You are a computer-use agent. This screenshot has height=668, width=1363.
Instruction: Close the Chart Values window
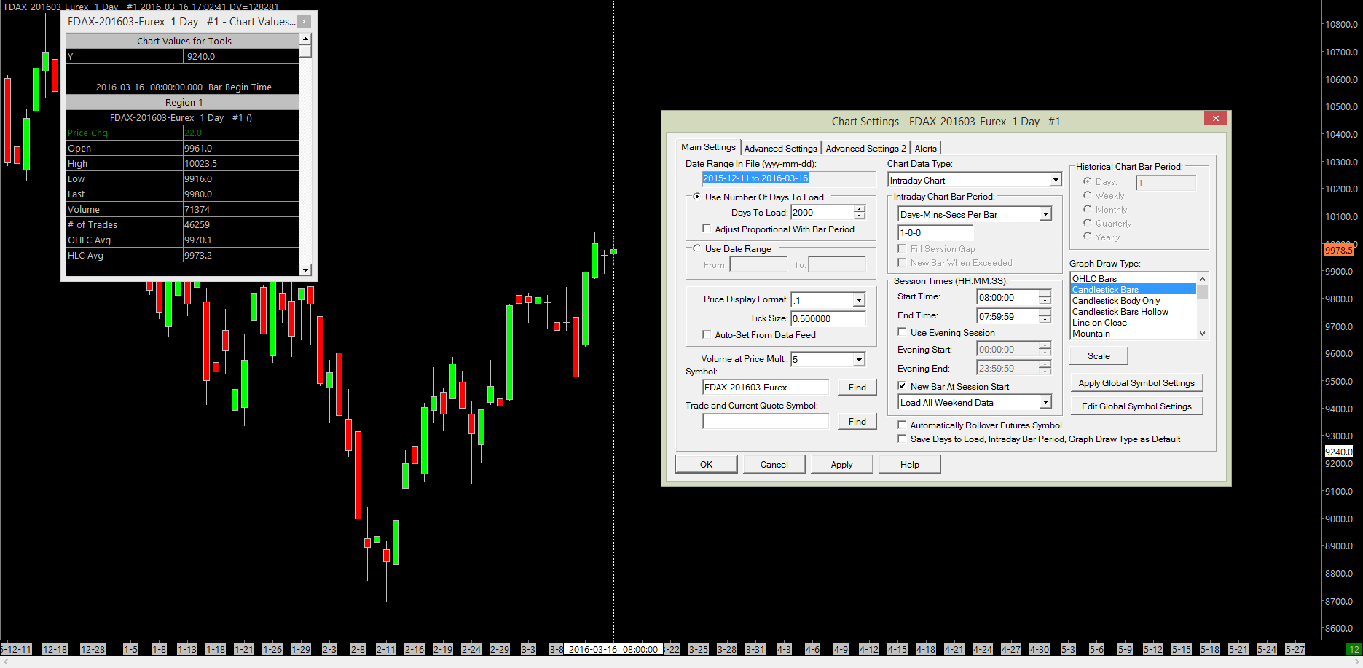tap(305, 22)
